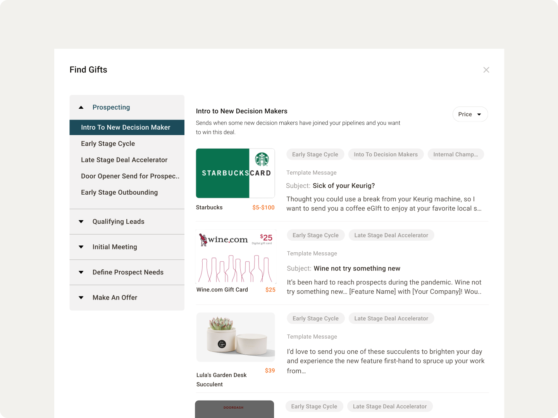
Task: Click Early Stage Cycle tag on Lula's Garden
Action: tap(315, 319)
